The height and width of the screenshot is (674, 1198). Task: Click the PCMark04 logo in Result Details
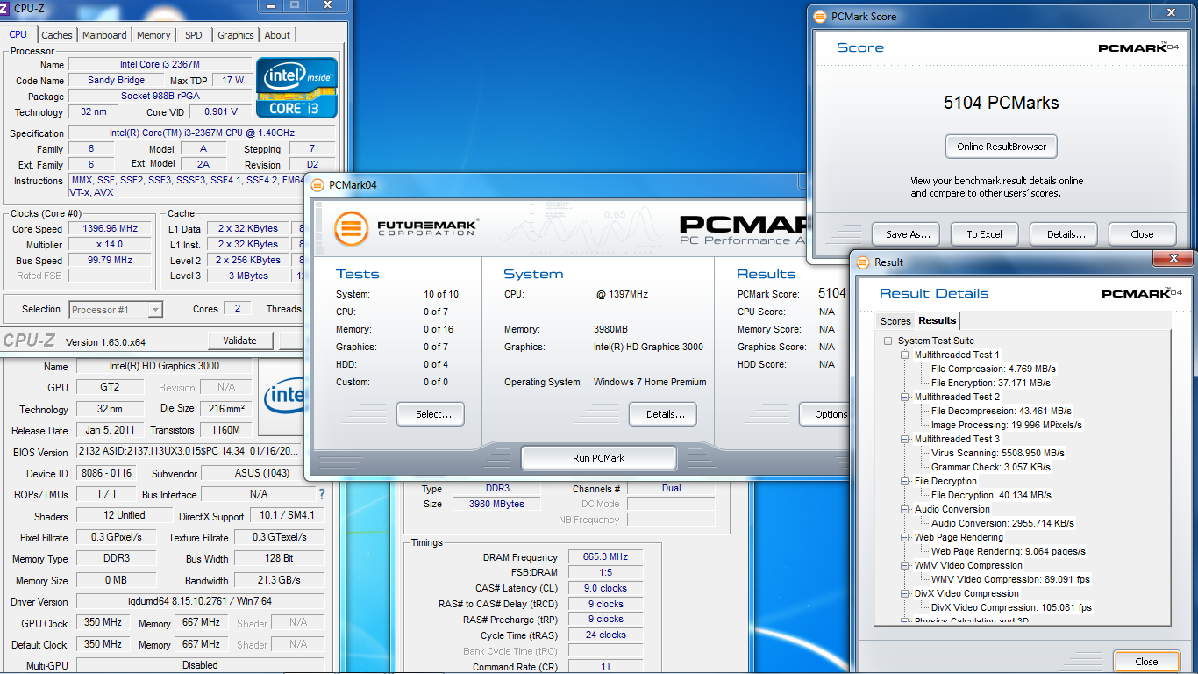1142,293
